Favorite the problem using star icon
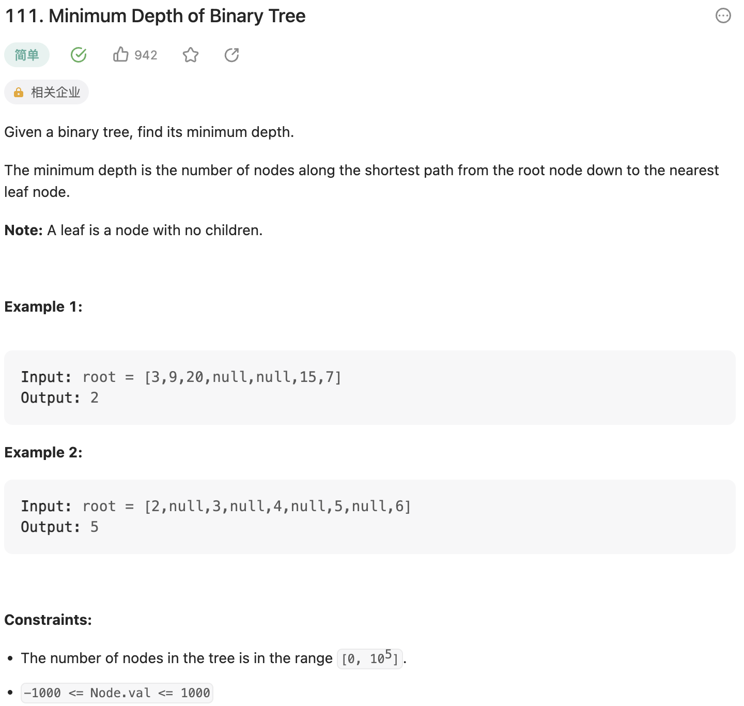This screenshot has height=706, width=744. coord(191,55)
